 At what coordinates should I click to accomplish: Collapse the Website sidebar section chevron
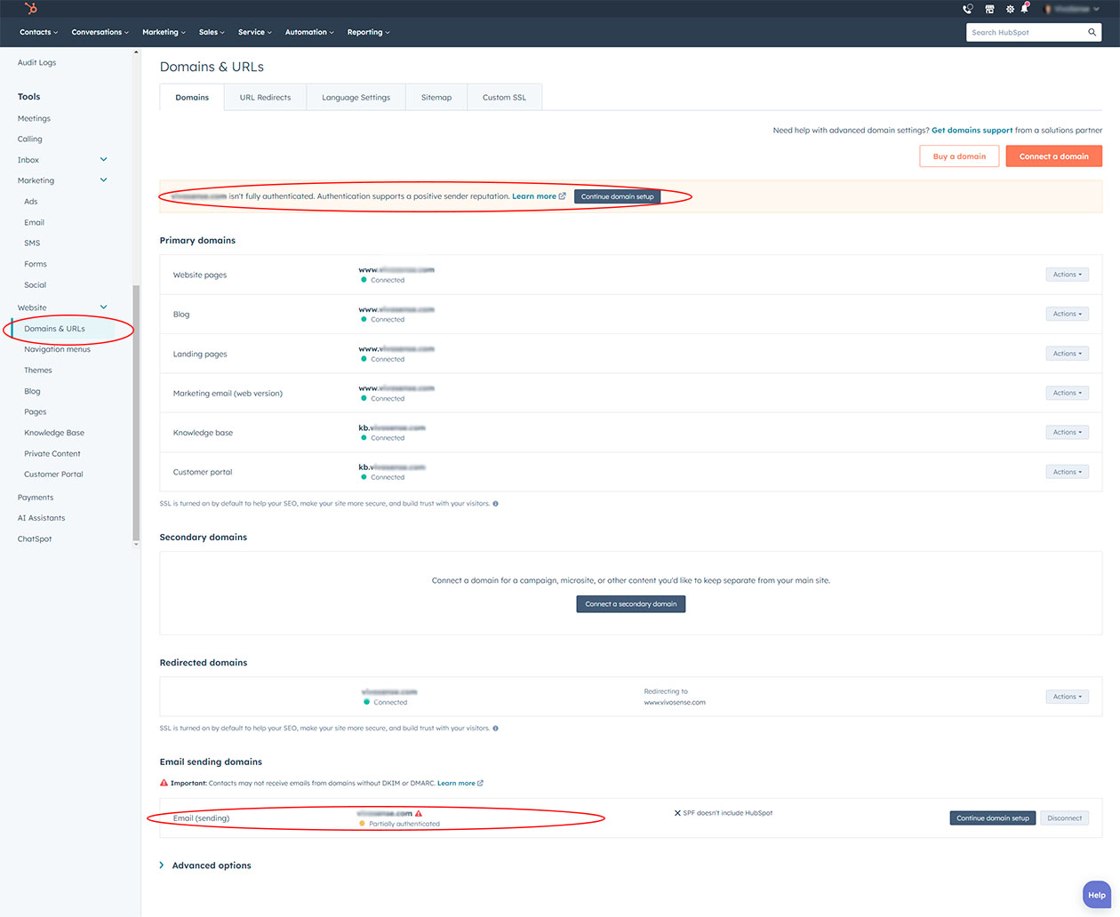click(103, 307)
